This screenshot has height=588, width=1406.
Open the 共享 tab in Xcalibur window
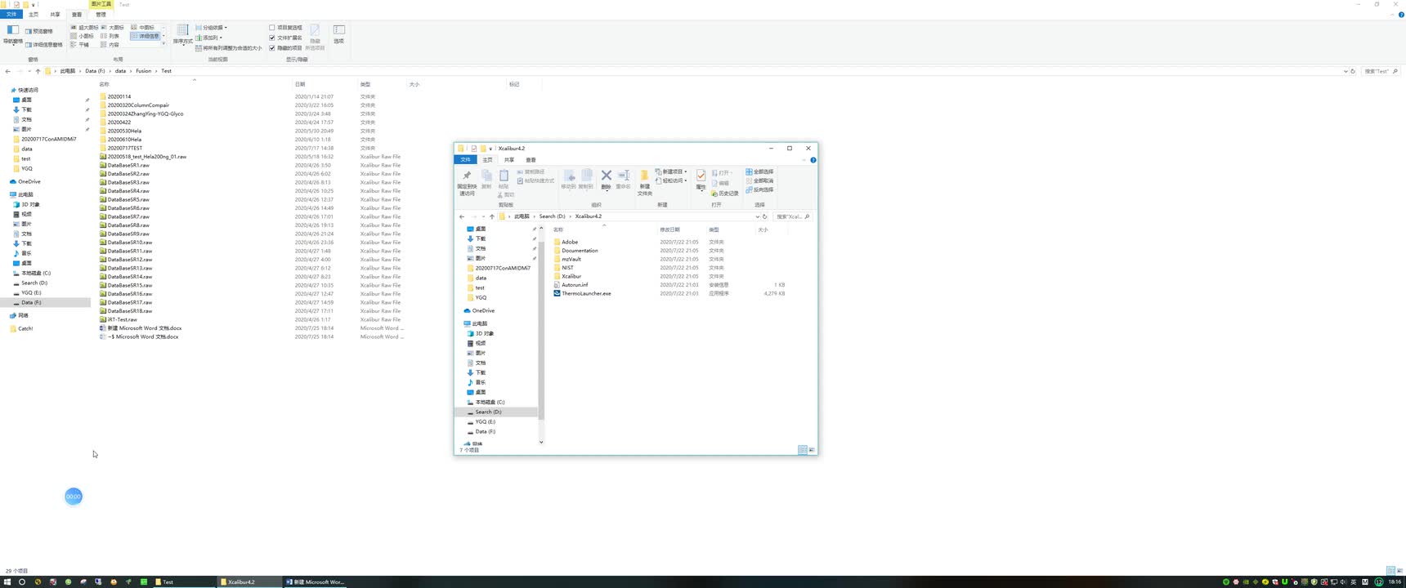(509, 160)
